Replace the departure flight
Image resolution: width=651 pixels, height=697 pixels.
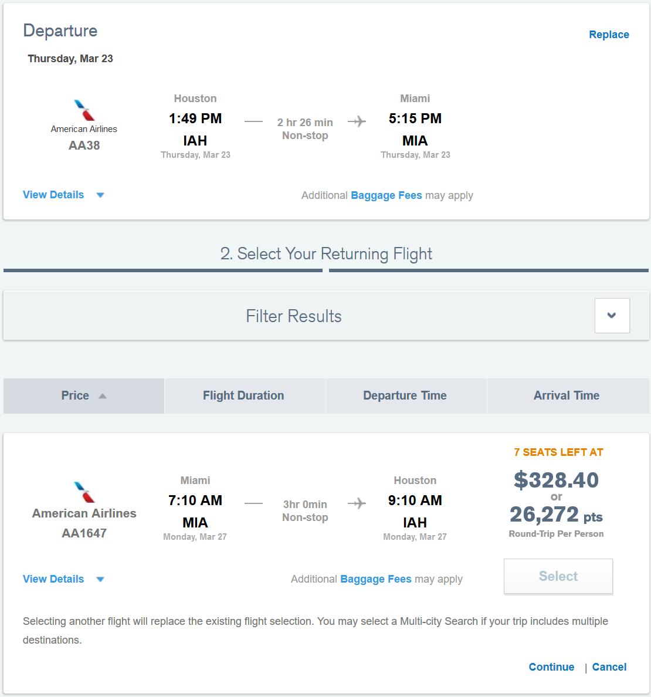point(609,35)
